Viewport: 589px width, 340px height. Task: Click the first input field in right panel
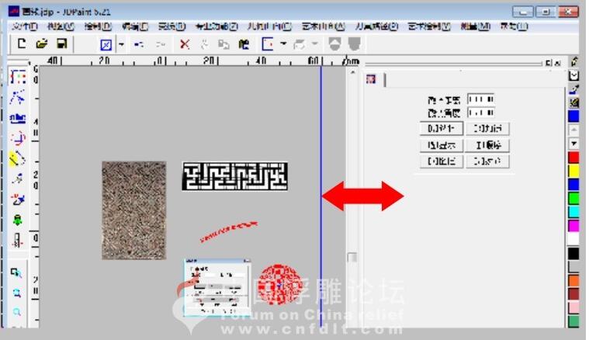click(x=481, y=100)
